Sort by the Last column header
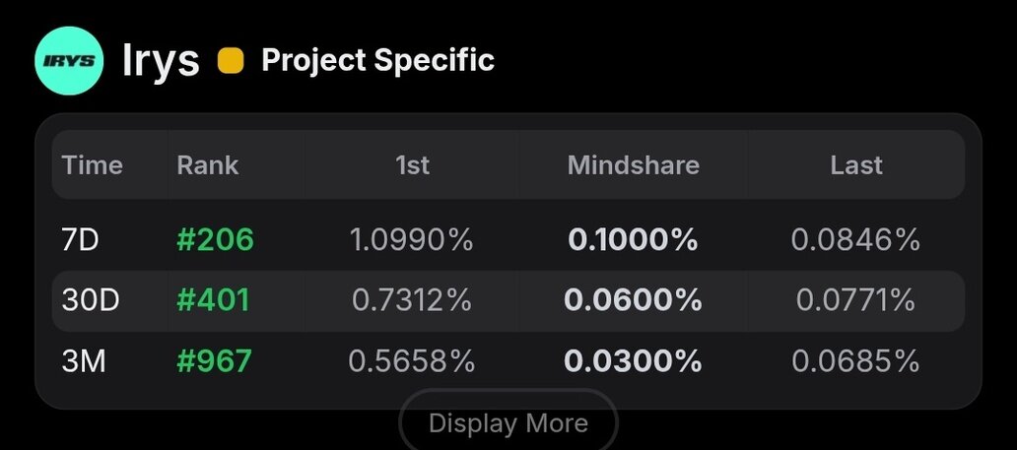 855,165
